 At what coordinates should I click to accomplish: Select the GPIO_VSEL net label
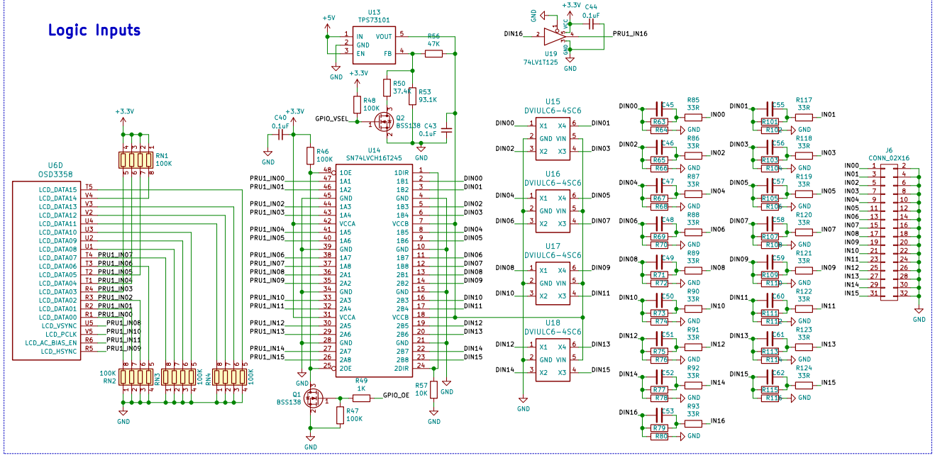[331, 118]
